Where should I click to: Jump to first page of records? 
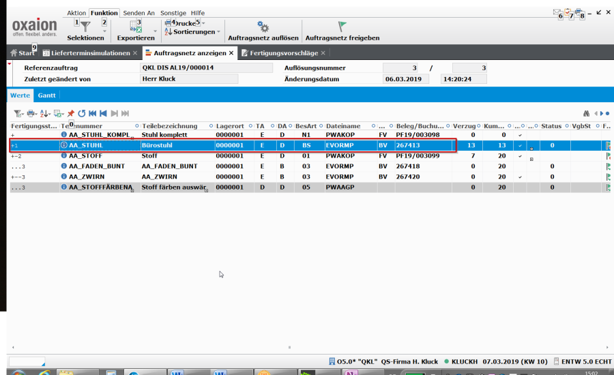[92, 113]
